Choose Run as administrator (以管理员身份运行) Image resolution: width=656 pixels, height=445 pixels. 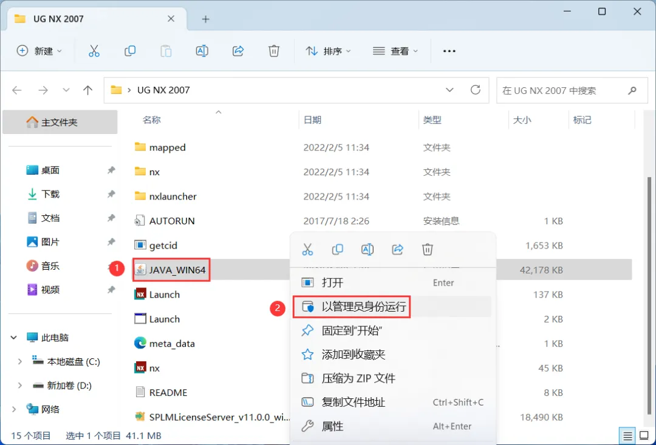click(392, 307)
